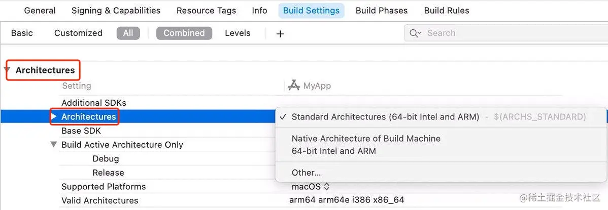Viewport: 608px width, 210px height.
Task: Click the plus add build setting icon
Action: coord(280,33)
